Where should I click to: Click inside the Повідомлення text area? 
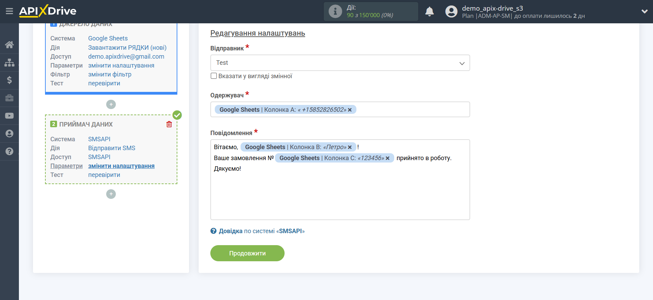point(340,180)
